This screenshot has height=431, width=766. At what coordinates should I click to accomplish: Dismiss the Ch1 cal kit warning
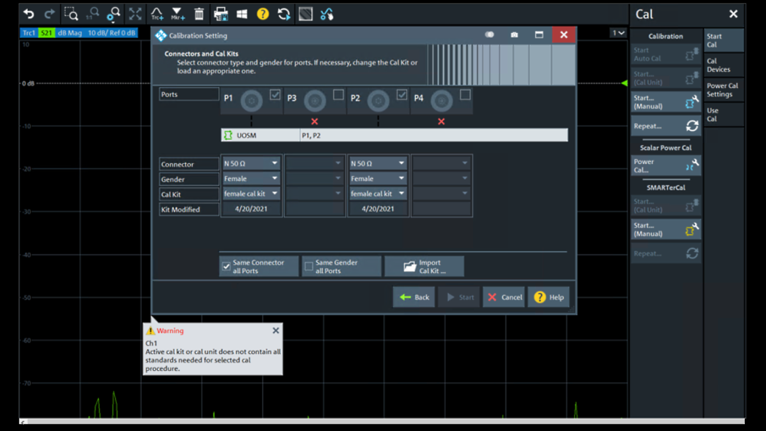tap(275, 330)
